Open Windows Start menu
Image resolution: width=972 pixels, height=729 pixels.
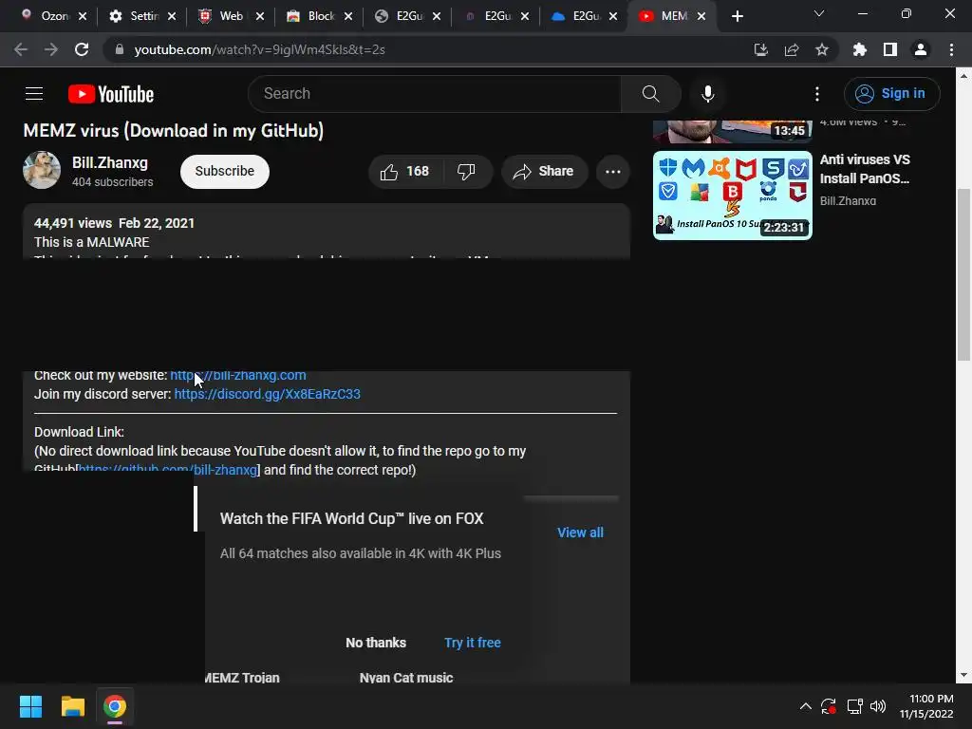coord(30,706)
